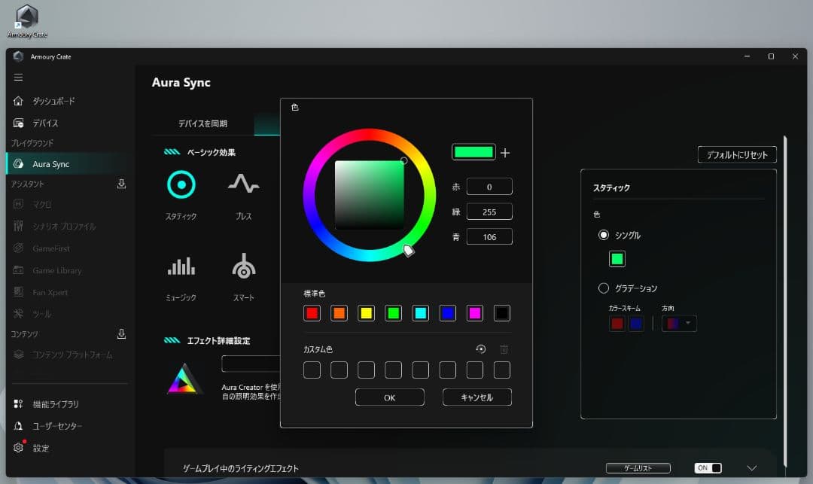Open the Aura Sync sidebar item
Image resolution: width=813 pixels, height=484 pixels.
click(50, 164)
